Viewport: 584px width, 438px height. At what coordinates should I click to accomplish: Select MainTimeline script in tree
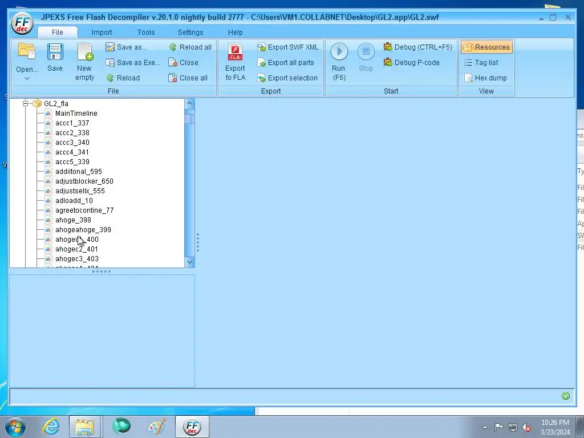tap(76, 113)
